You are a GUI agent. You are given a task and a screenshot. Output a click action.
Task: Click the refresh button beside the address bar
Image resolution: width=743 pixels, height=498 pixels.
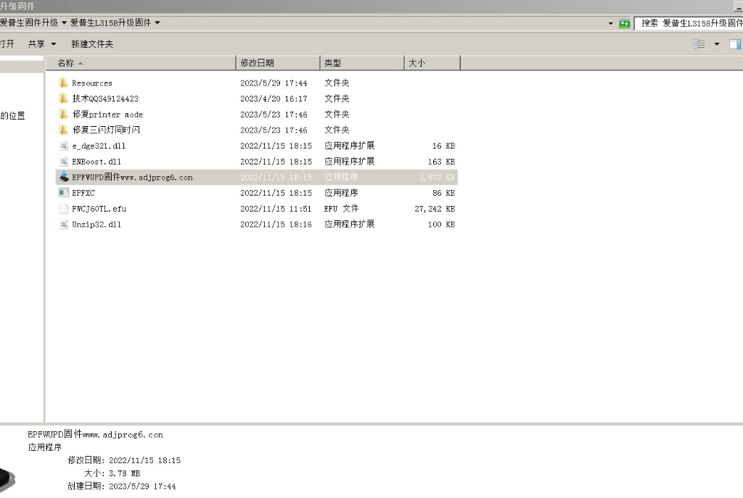[624, 23]
